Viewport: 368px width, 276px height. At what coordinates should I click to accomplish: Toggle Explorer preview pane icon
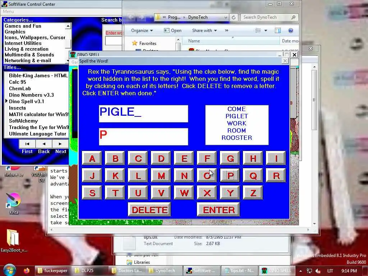[278, 31]
